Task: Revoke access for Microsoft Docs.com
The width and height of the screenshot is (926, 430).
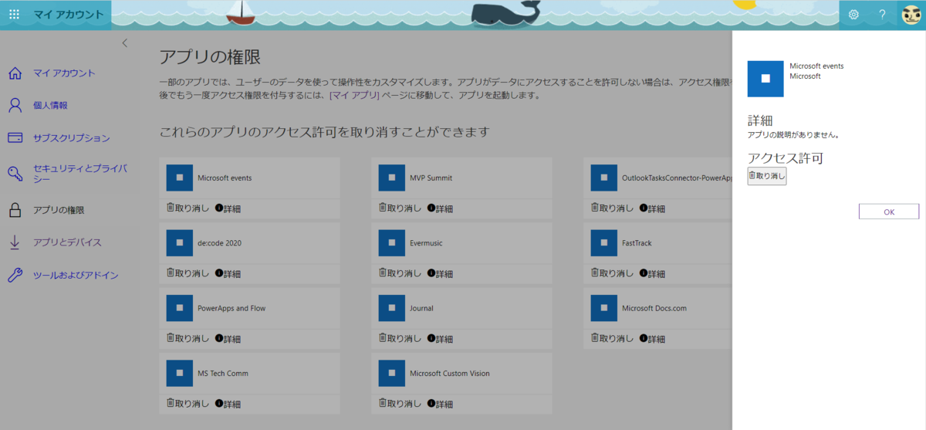Action: coord(612,338)
